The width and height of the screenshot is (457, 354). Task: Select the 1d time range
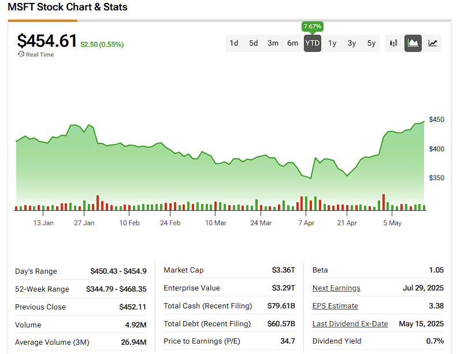[234, 43]
